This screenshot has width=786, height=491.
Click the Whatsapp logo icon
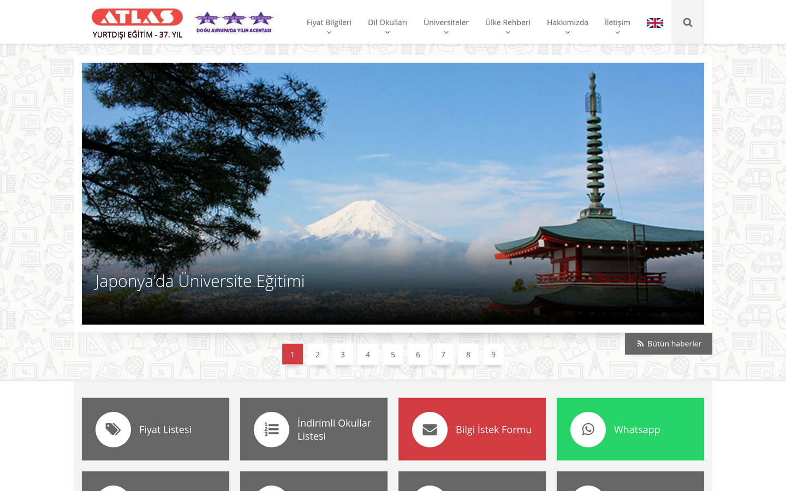[588, 429]
